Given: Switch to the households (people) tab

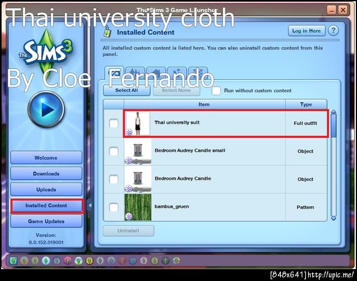Looking at the screenshot, I should (x=135, y=73).
